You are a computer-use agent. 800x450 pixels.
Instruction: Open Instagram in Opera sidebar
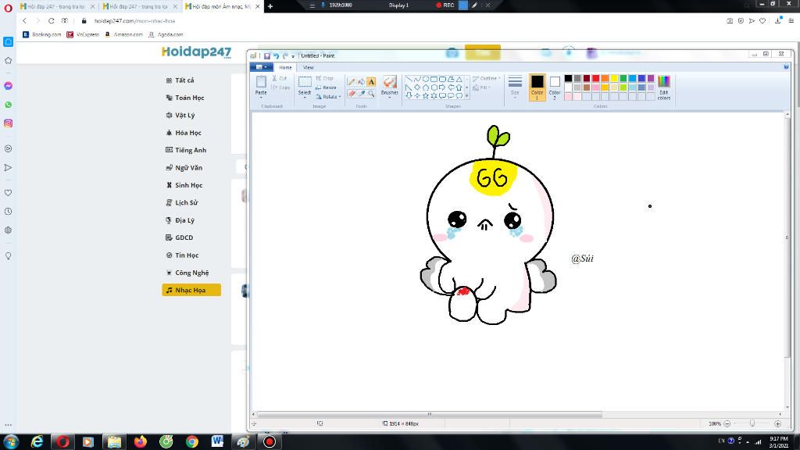[8, 123]
